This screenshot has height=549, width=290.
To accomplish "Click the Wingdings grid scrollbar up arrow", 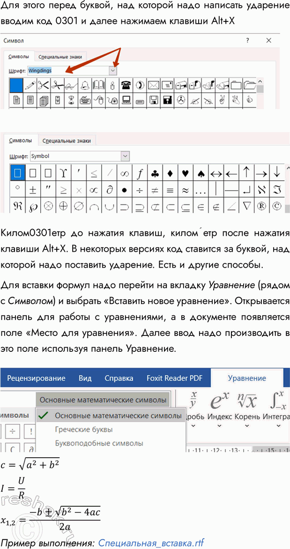I will click(x=260, y=82).
